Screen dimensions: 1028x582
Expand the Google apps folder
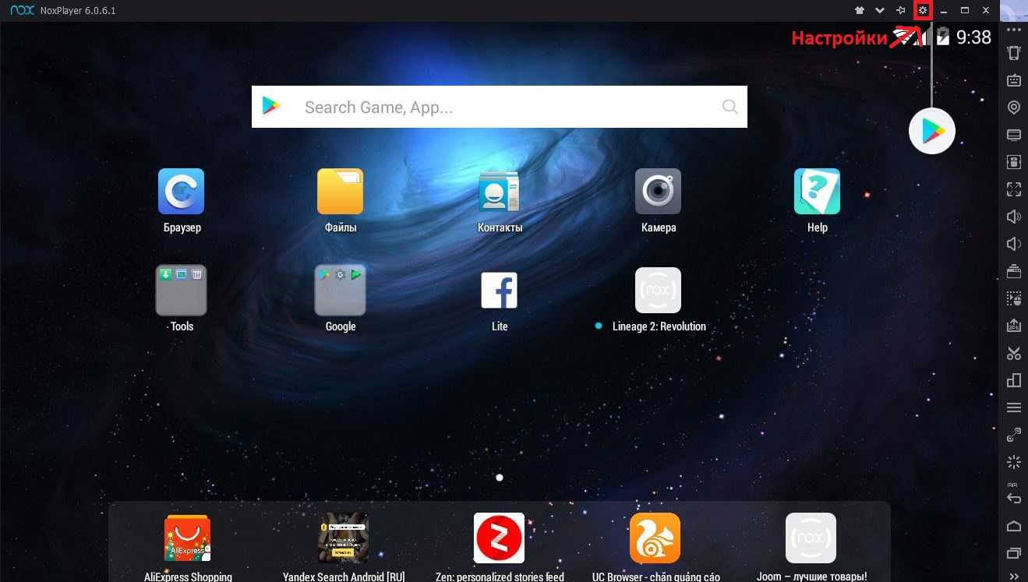(340, 290)
